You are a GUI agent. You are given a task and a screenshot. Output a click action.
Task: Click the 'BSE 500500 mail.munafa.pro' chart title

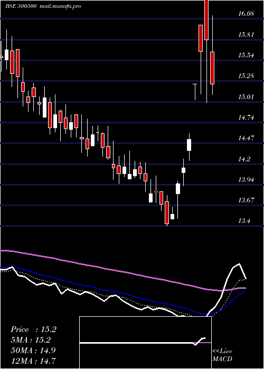pos(43,6)
